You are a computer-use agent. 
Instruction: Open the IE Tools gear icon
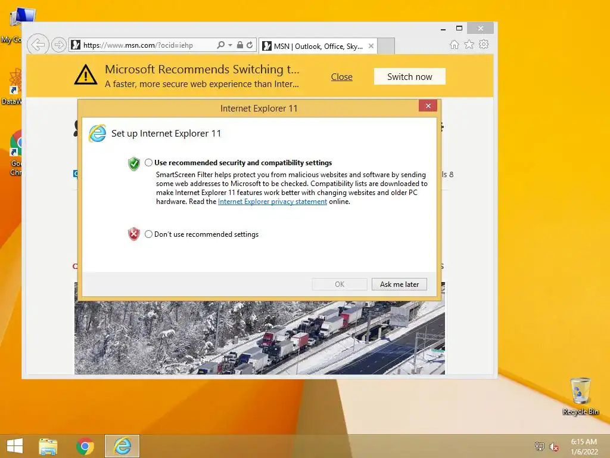[484, 44]
